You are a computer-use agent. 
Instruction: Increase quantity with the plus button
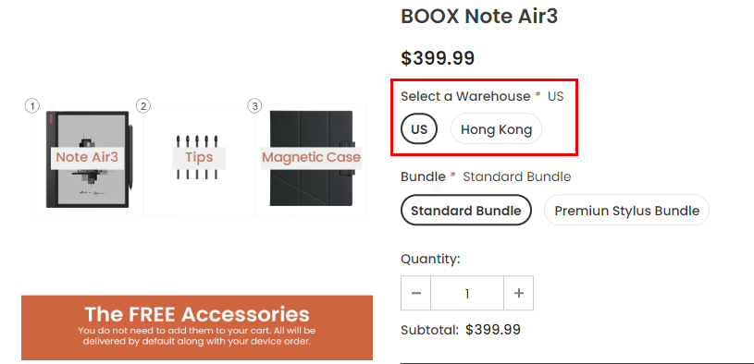518,293
